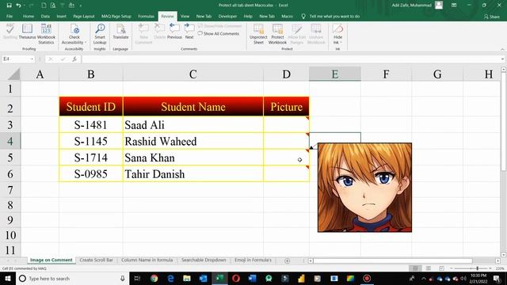Switch to the Formulas ribbon tab

pyautogui.click(x=146, y=16)
